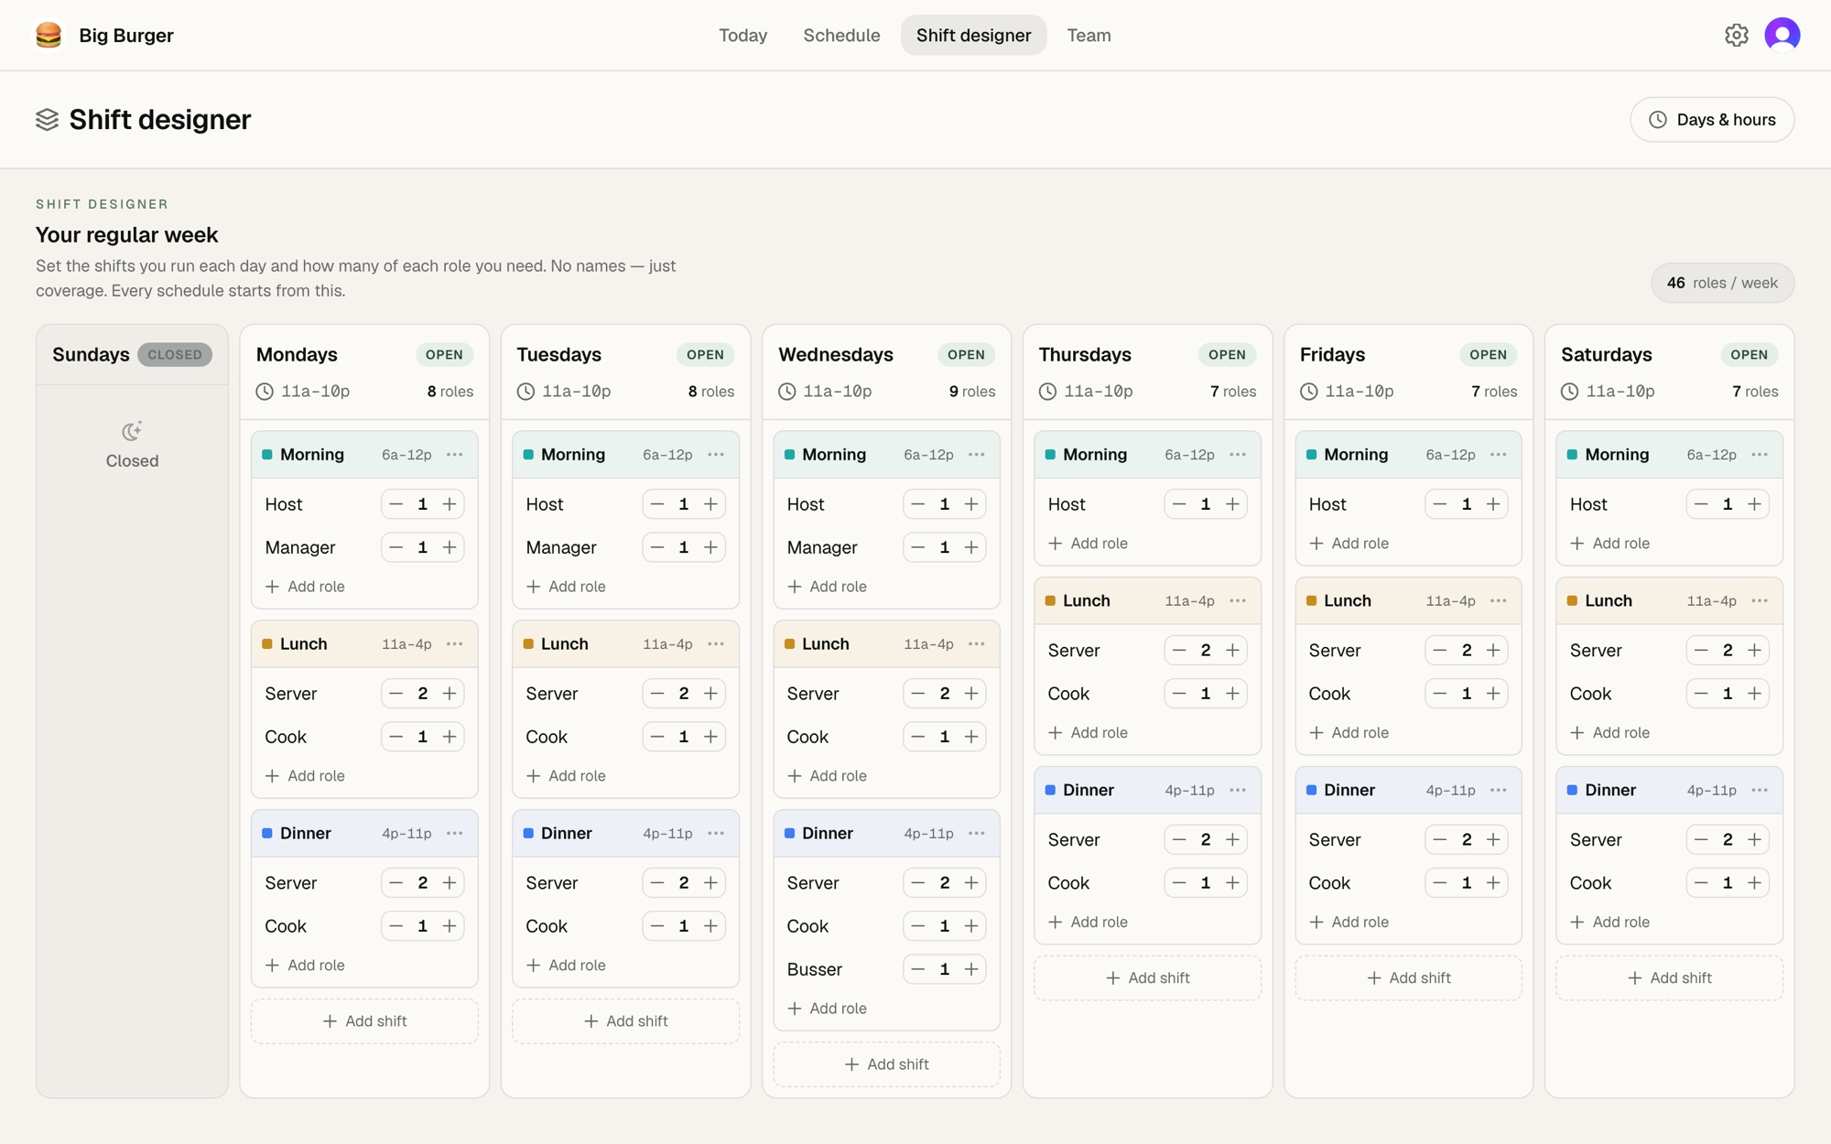Click the Big Burger logo
This screenshot has height=1144, width=1831.
coord(49,35)
